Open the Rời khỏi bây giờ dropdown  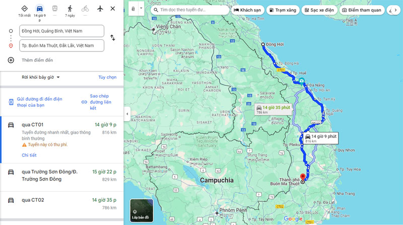point(41,77)
